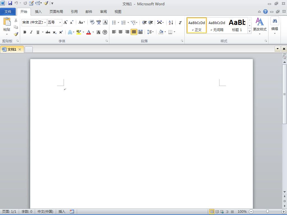Toggle Character Shading button
Image resolution: width=287 pixels, height=215 pixels.
(x=98, y=32)
